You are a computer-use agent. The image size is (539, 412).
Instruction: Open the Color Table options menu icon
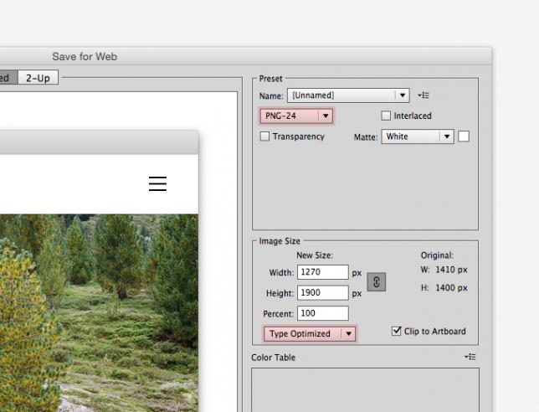pos(470,357)
